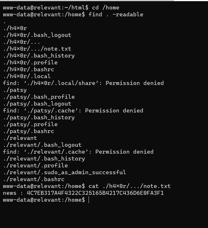Viewport: 208px width, 228px height.
Task: Click the ./patsy/.bash_history path
Action: [39, 118]
